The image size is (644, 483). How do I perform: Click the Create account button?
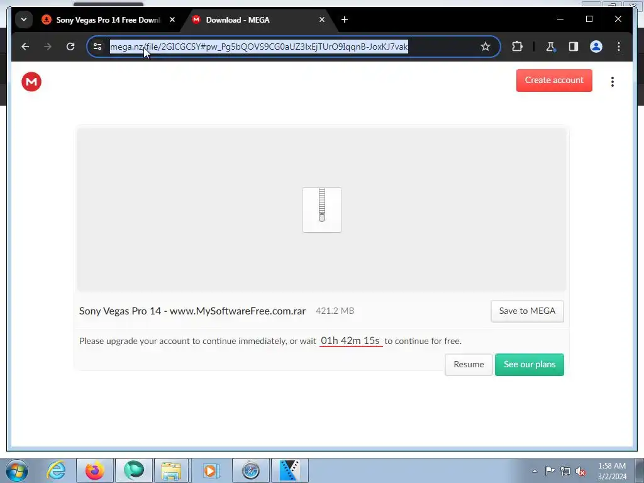click(x=554, y=80)
